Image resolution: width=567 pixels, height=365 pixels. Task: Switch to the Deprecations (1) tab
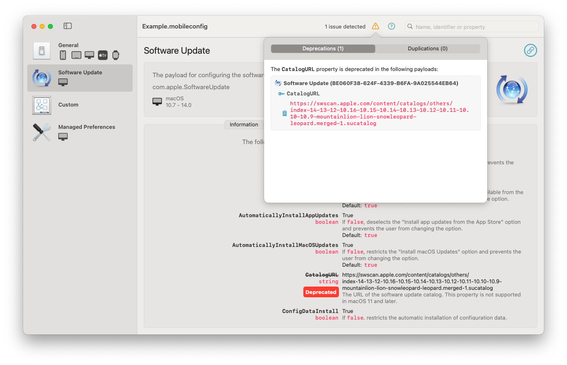pos(323,49)
